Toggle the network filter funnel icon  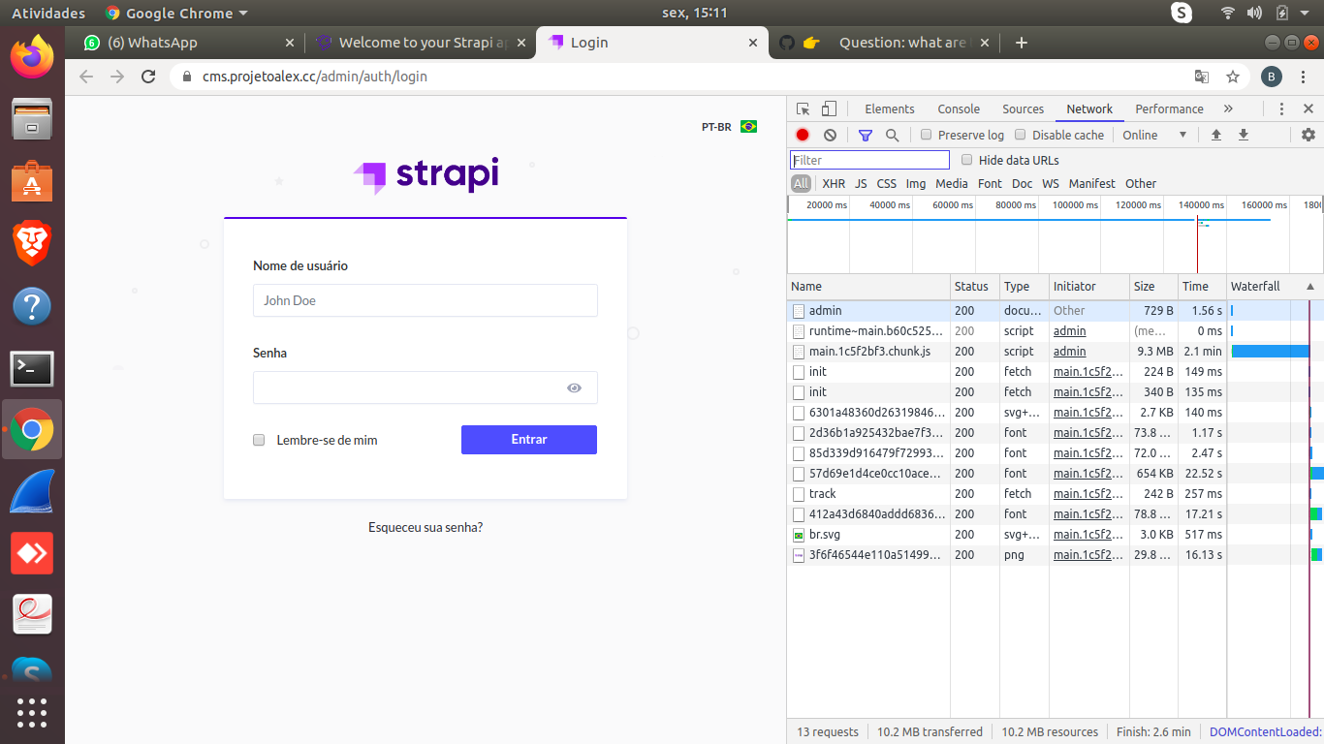tap(866, 135)
